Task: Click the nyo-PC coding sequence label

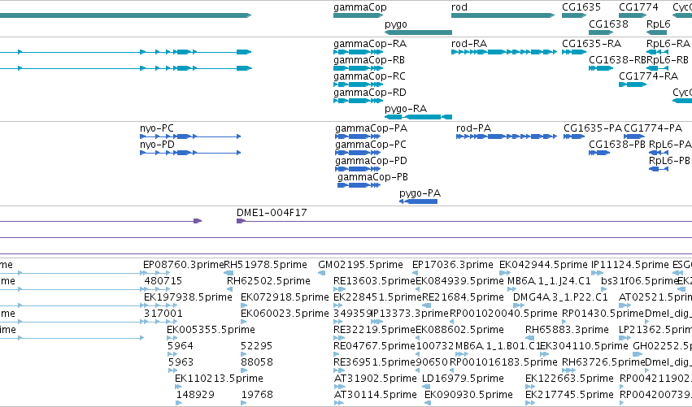Action: pos(157,128)
